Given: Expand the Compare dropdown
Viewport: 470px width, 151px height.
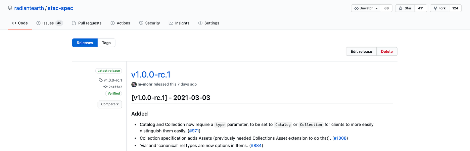Looking at the screenshot, I should (110, 104).
